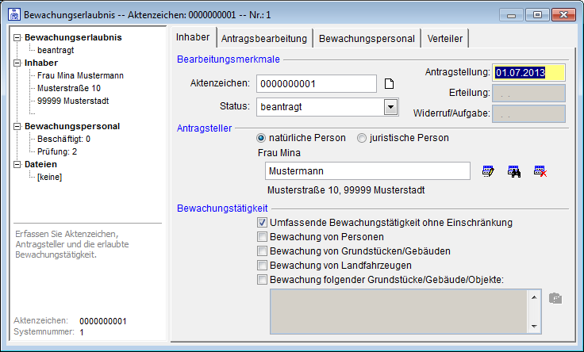Click the objects list scrollbar down arrow
The height and width of the screenshot is (352, 584).
536,325
